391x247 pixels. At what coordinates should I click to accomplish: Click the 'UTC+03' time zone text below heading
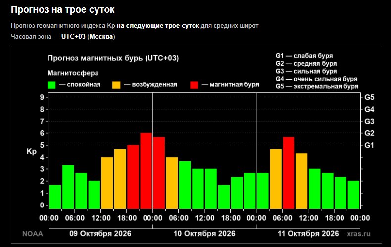click(x=73, y=37)
